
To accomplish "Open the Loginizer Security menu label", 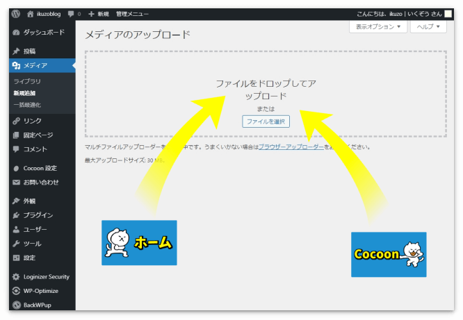I will point(47,277).
